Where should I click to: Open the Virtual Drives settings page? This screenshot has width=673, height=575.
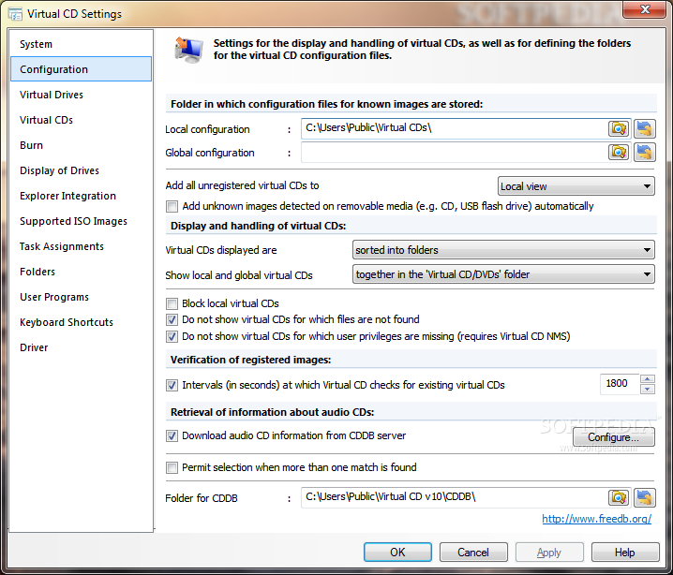point(82,95)
